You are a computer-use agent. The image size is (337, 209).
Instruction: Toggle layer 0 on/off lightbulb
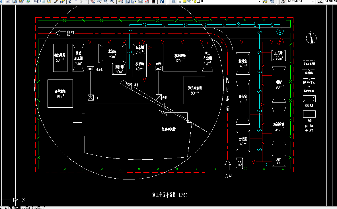point(180,1)
